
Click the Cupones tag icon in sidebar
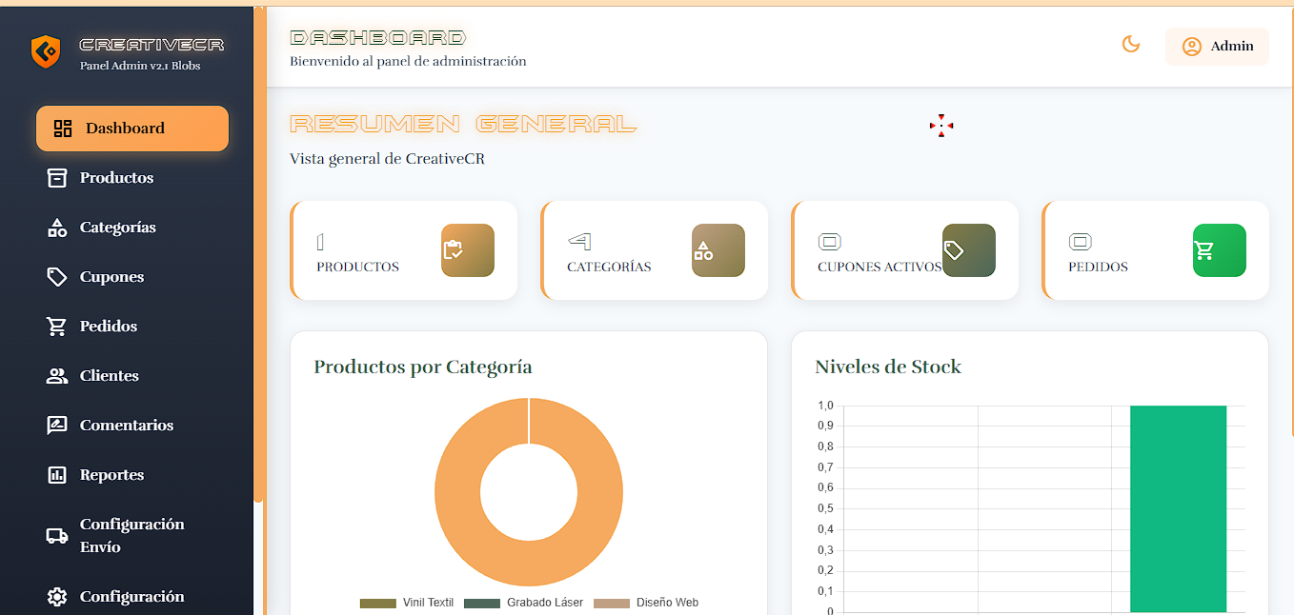[x=57, y=277]
